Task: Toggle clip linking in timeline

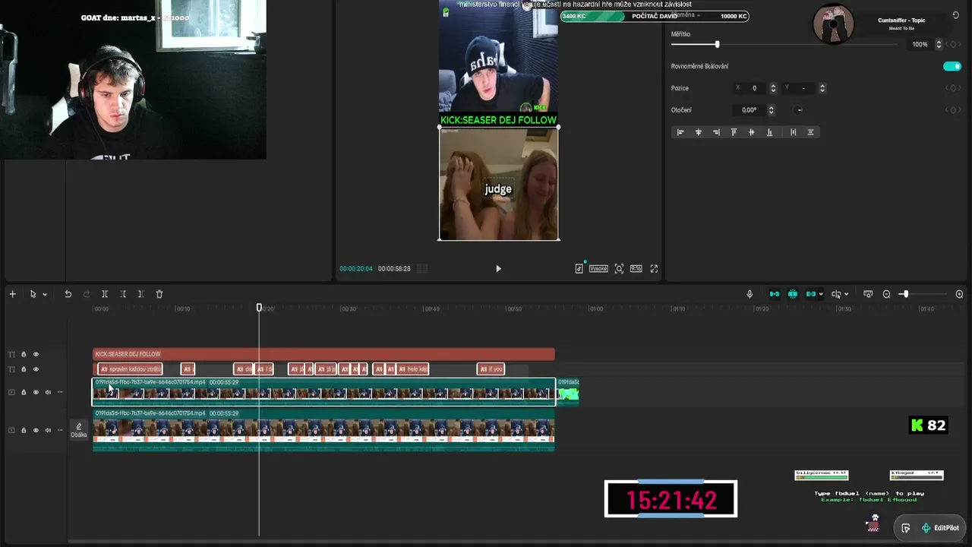Action: point(811,294)
